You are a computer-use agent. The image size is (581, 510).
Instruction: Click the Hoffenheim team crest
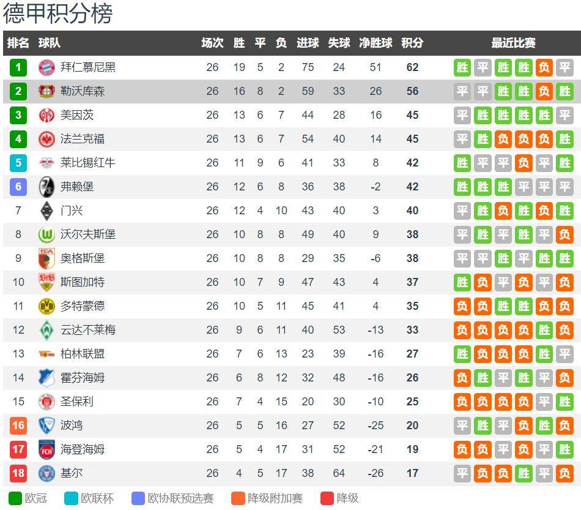click(46, 378)
